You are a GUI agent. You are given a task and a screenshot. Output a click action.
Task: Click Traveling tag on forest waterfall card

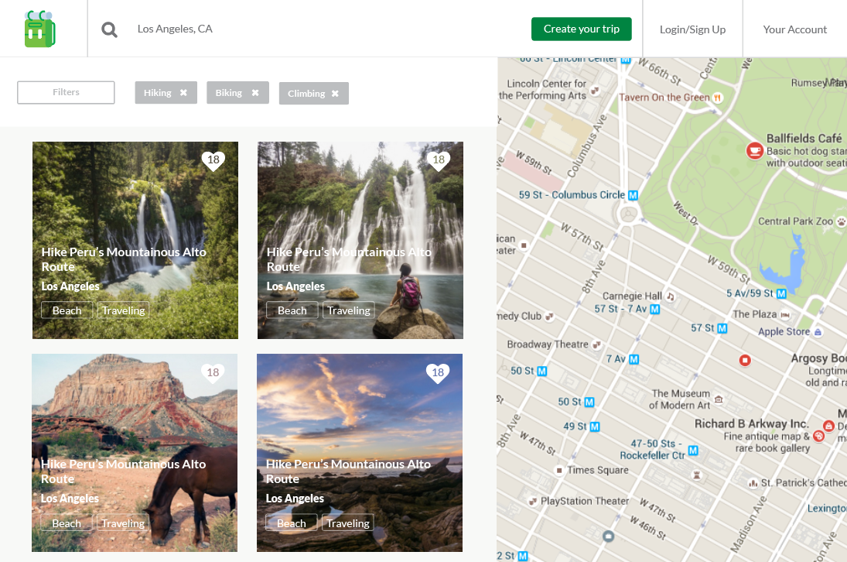point(123,310)
